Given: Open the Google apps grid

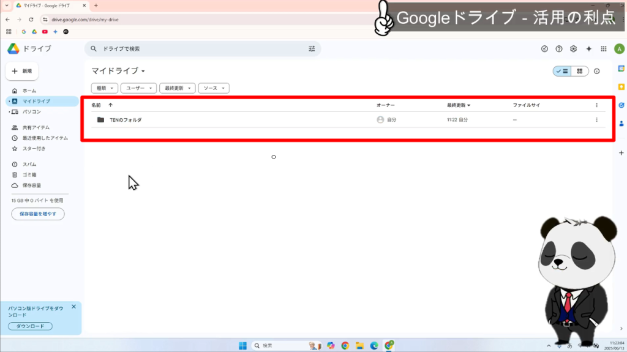Looking at the screenshot, I should click(x=604, y=49).
